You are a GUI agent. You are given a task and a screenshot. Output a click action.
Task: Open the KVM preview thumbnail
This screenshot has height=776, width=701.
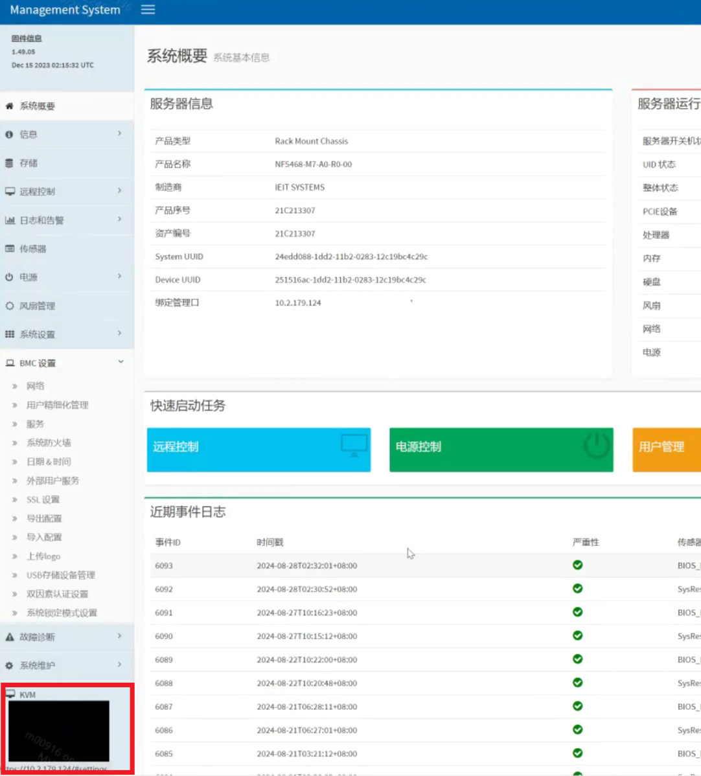click(59, 731)
